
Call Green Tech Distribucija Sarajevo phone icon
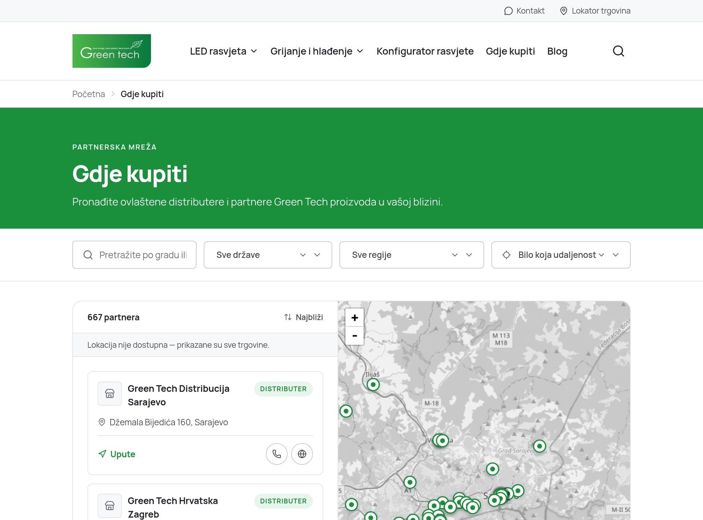[276, 454]
